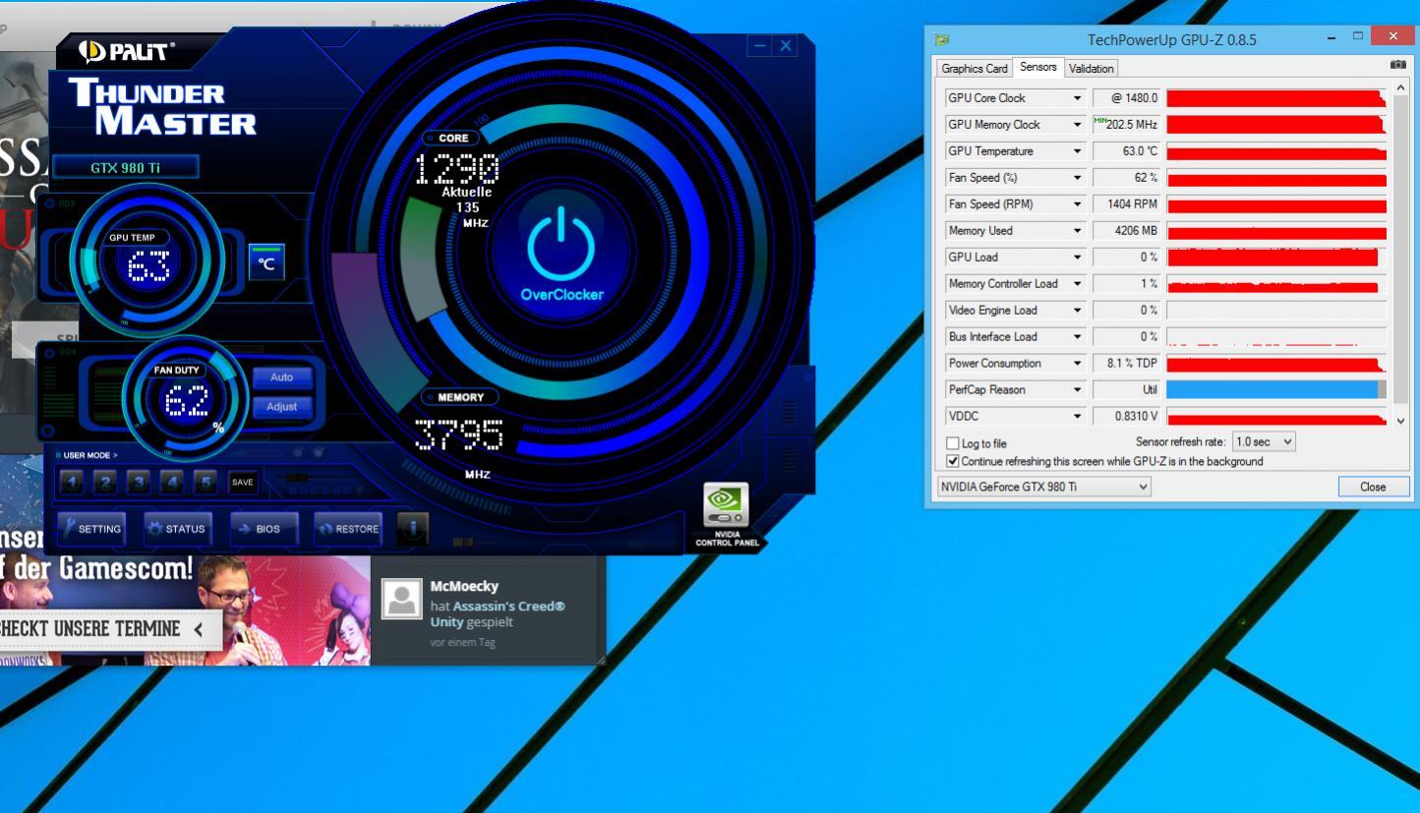Expand Fan Speed (RPM) sensor dropdown
The height and width of the screenshot is (813, 1420).
click(1078, 204)
